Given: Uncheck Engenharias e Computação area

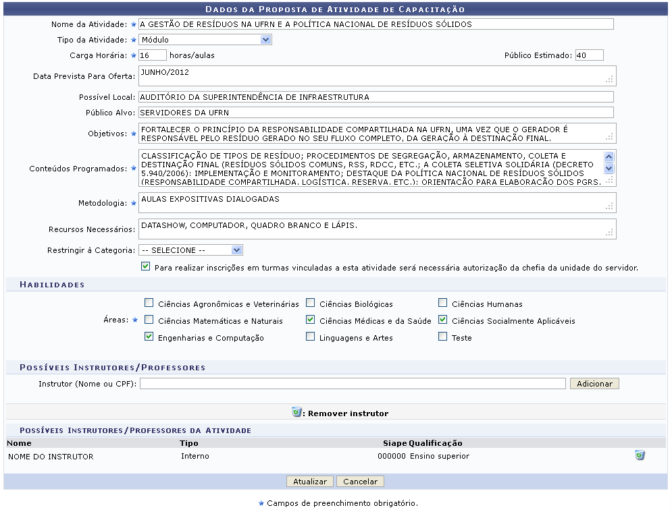Looking at the screenshot, I should point(149,337).
